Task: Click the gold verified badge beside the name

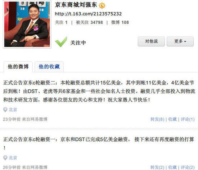Action: tap(102, 5)
